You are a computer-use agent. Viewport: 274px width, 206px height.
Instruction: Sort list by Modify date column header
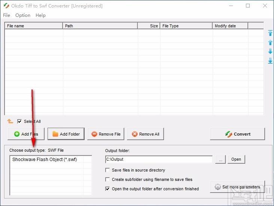(230, 26)
